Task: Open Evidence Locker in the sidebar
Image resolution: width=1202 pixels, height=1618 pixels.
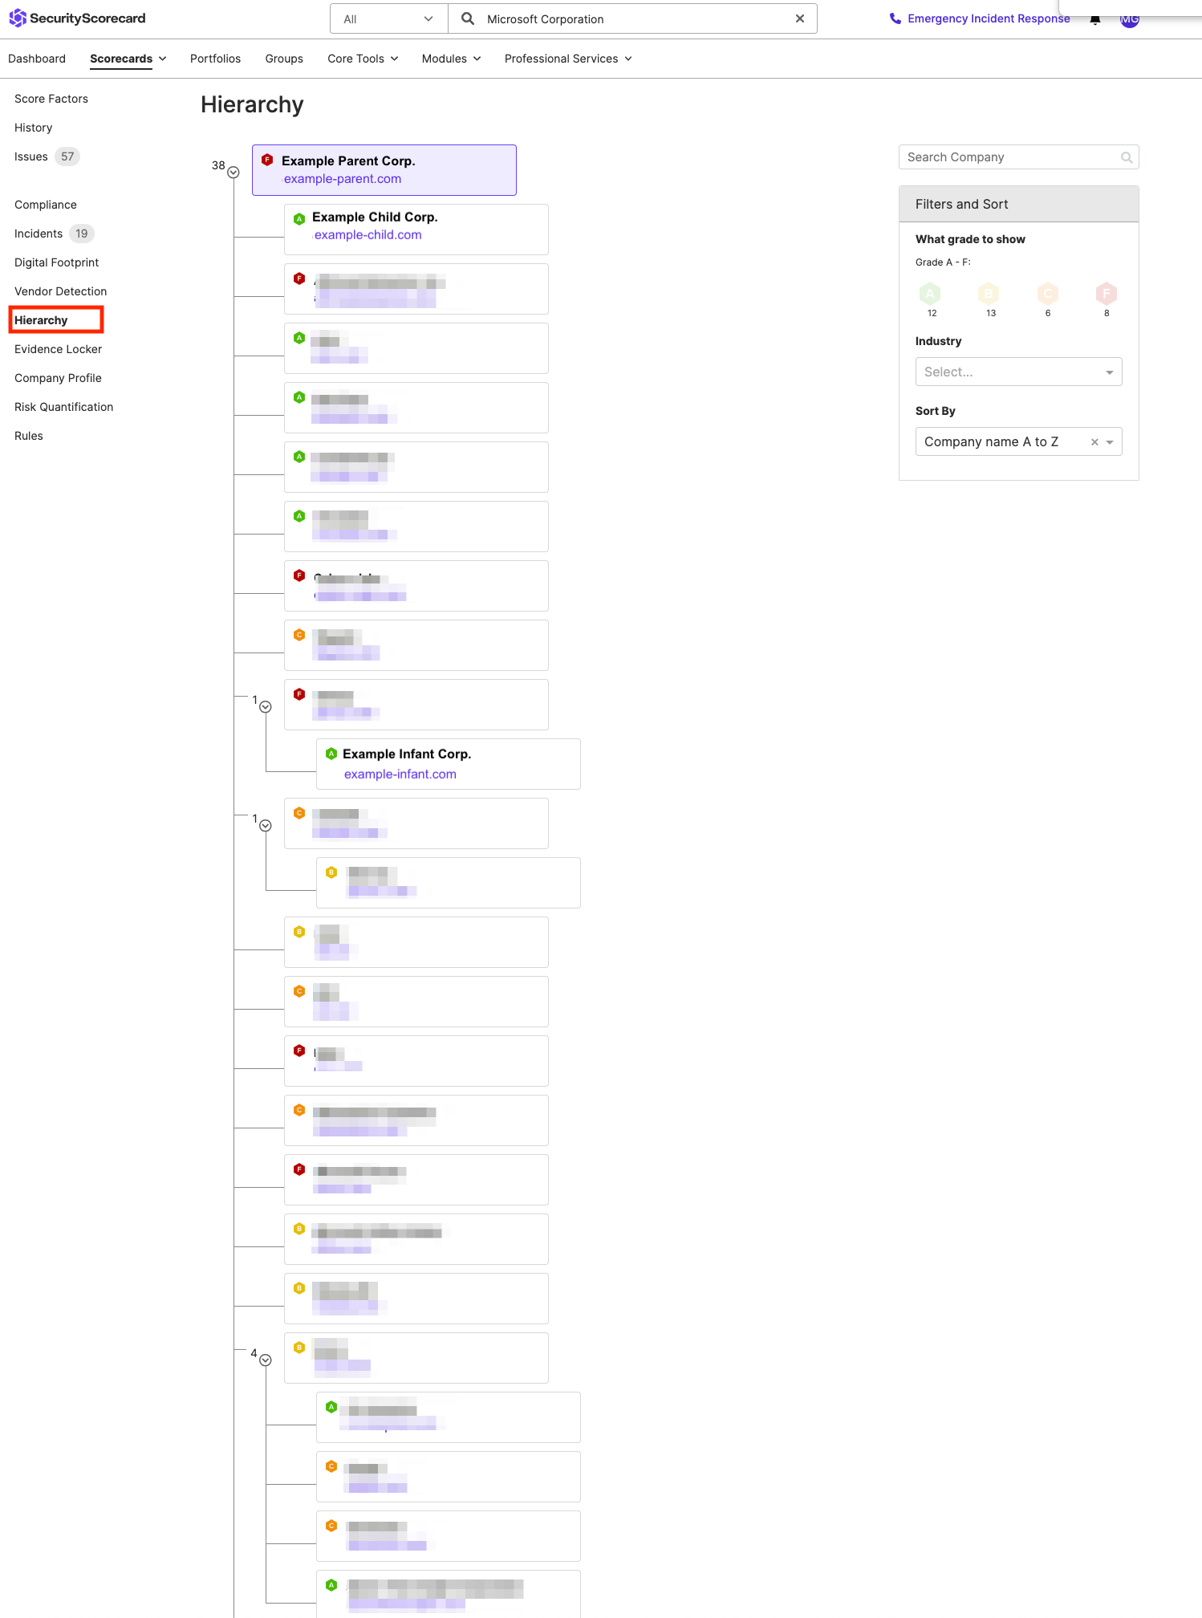Action: pyautogui.click(x=58, y=349)
